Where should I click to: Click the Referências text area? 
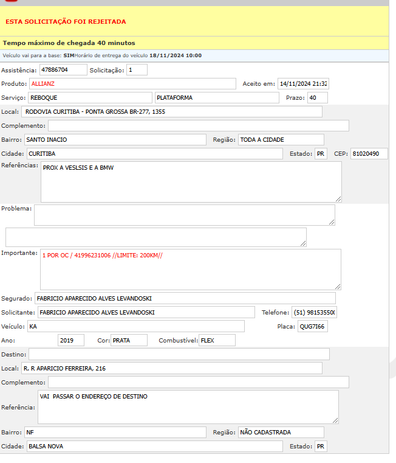[x=190, y=181]
